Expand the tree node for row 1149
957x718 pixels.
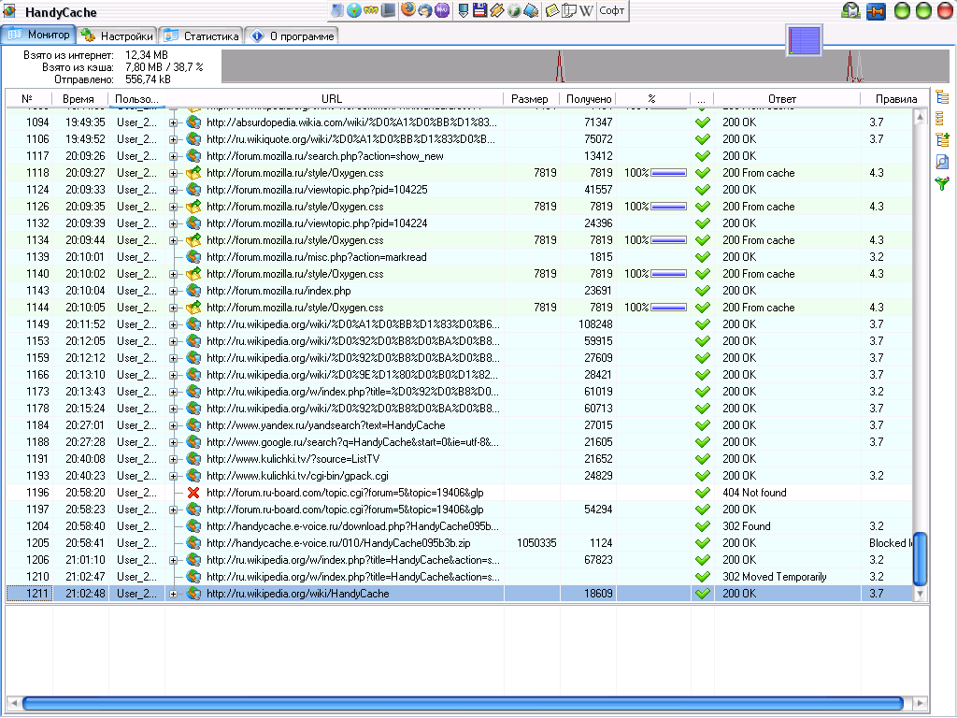point(173,324)
